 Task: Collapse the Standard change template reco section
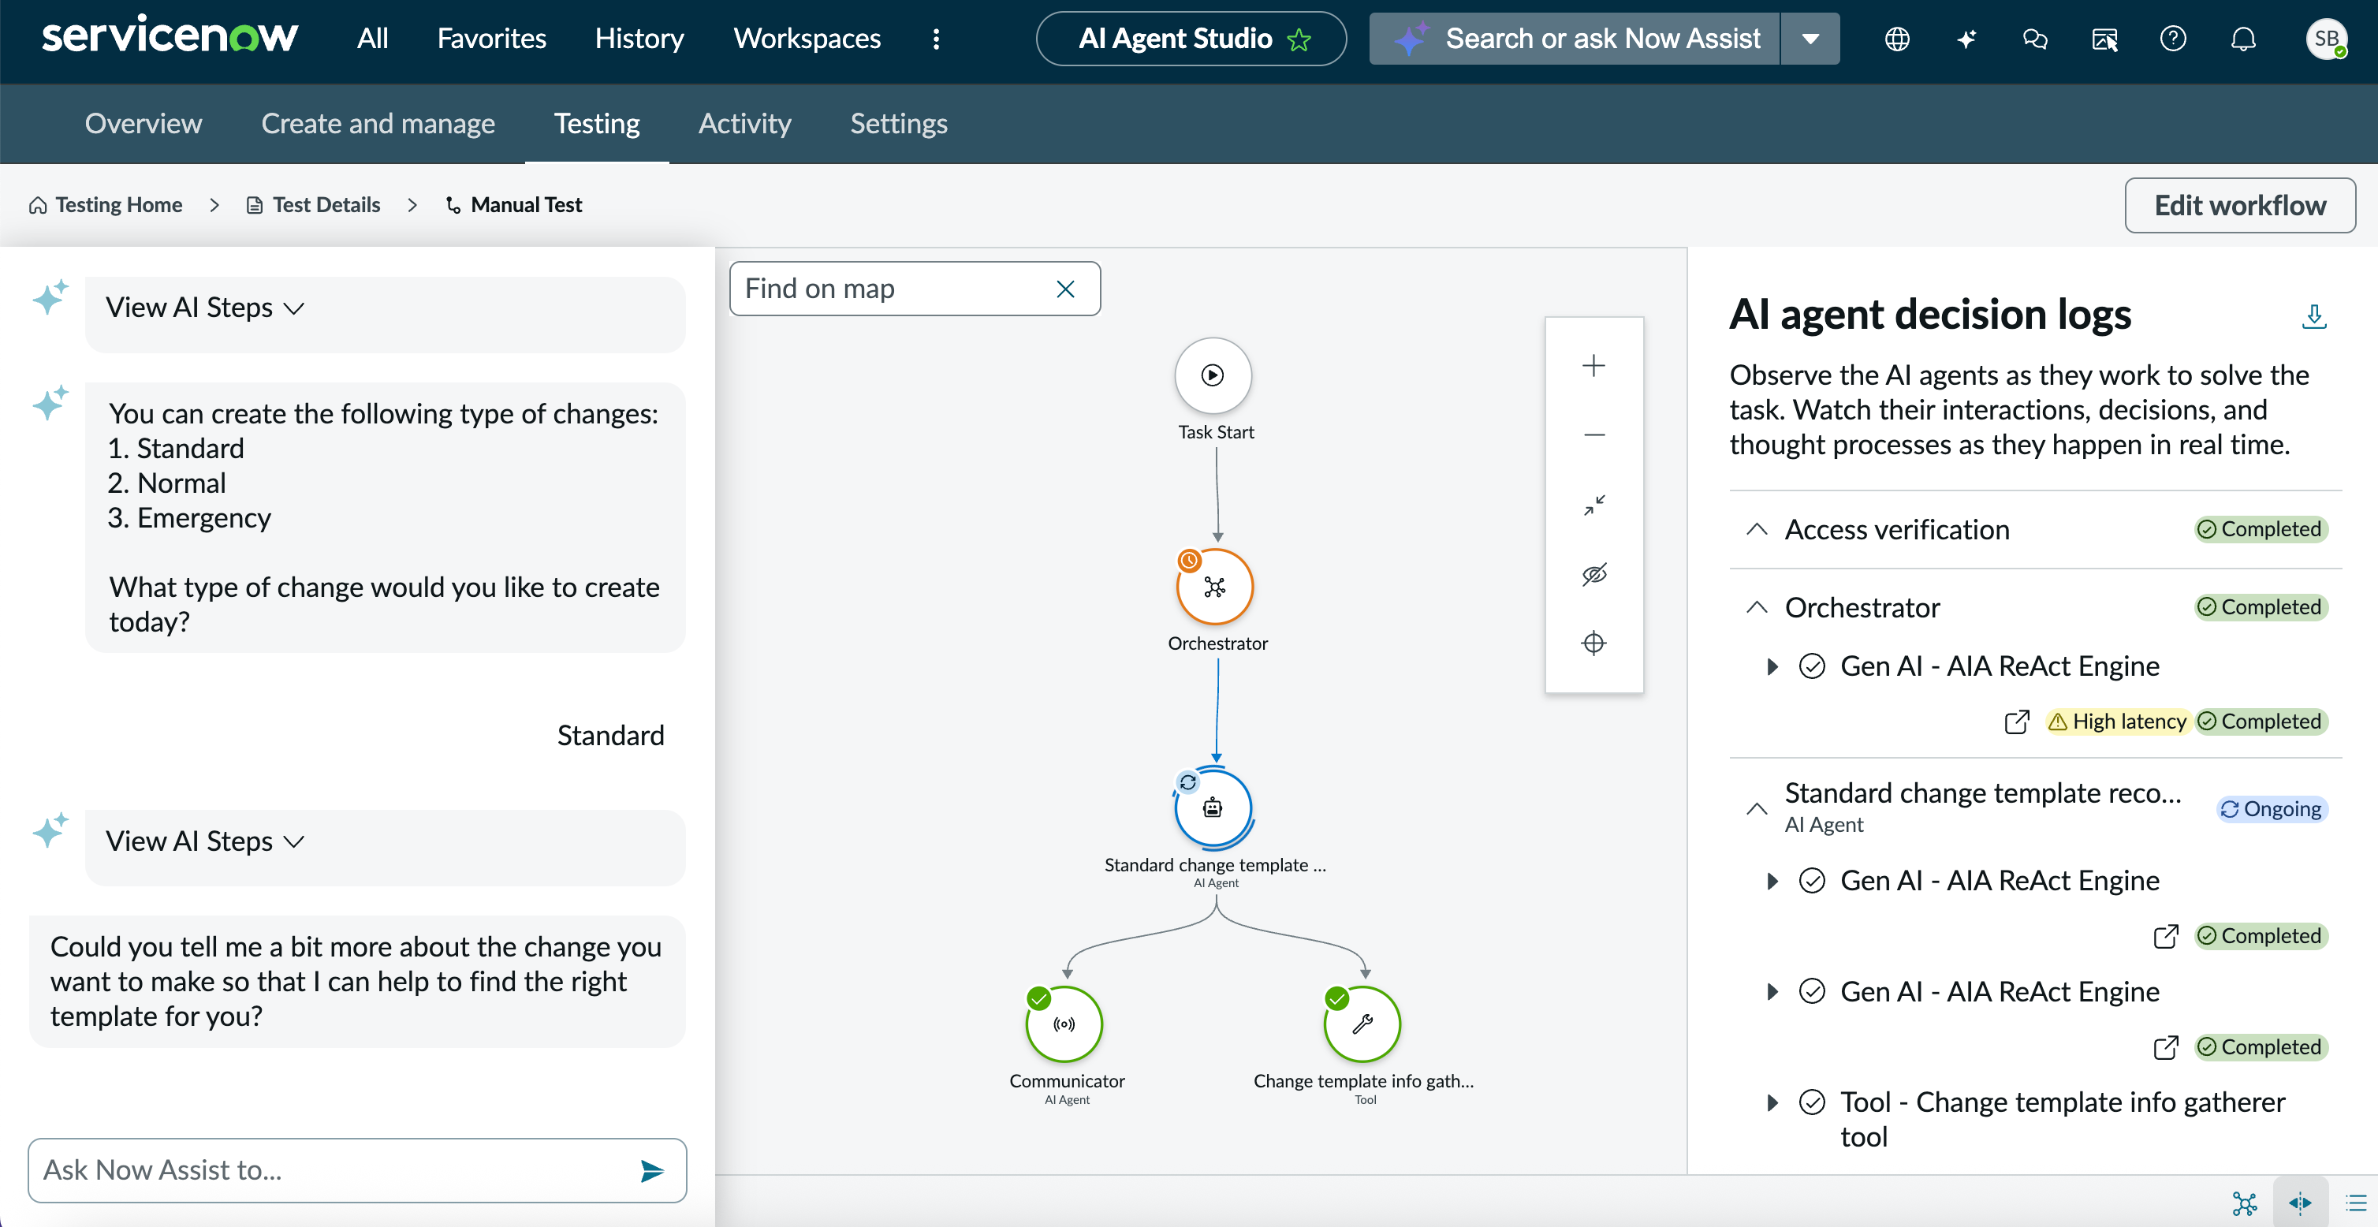pos(1757,807)
